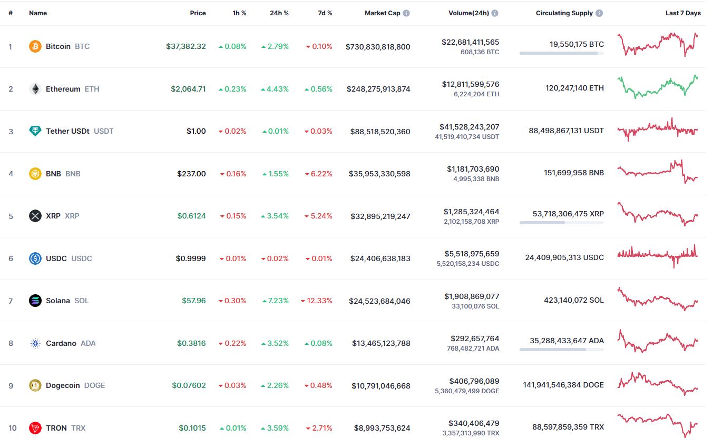
Task: Click Bitcoin circulating supply progress bar
Action: tap(562, 53)
